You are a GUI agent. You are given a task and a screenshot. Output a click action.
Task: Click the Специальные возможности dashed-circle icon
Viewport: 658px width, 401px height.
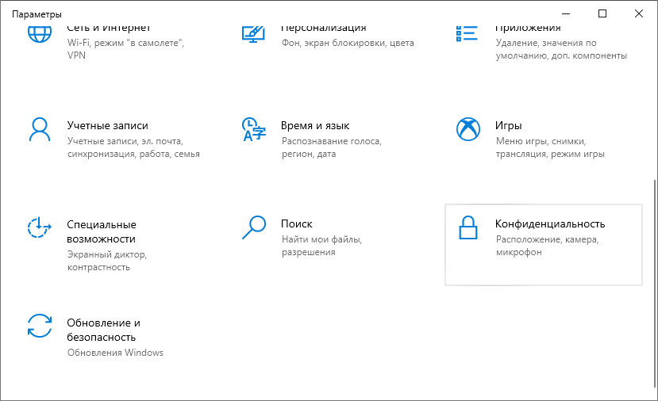(39, 227)
